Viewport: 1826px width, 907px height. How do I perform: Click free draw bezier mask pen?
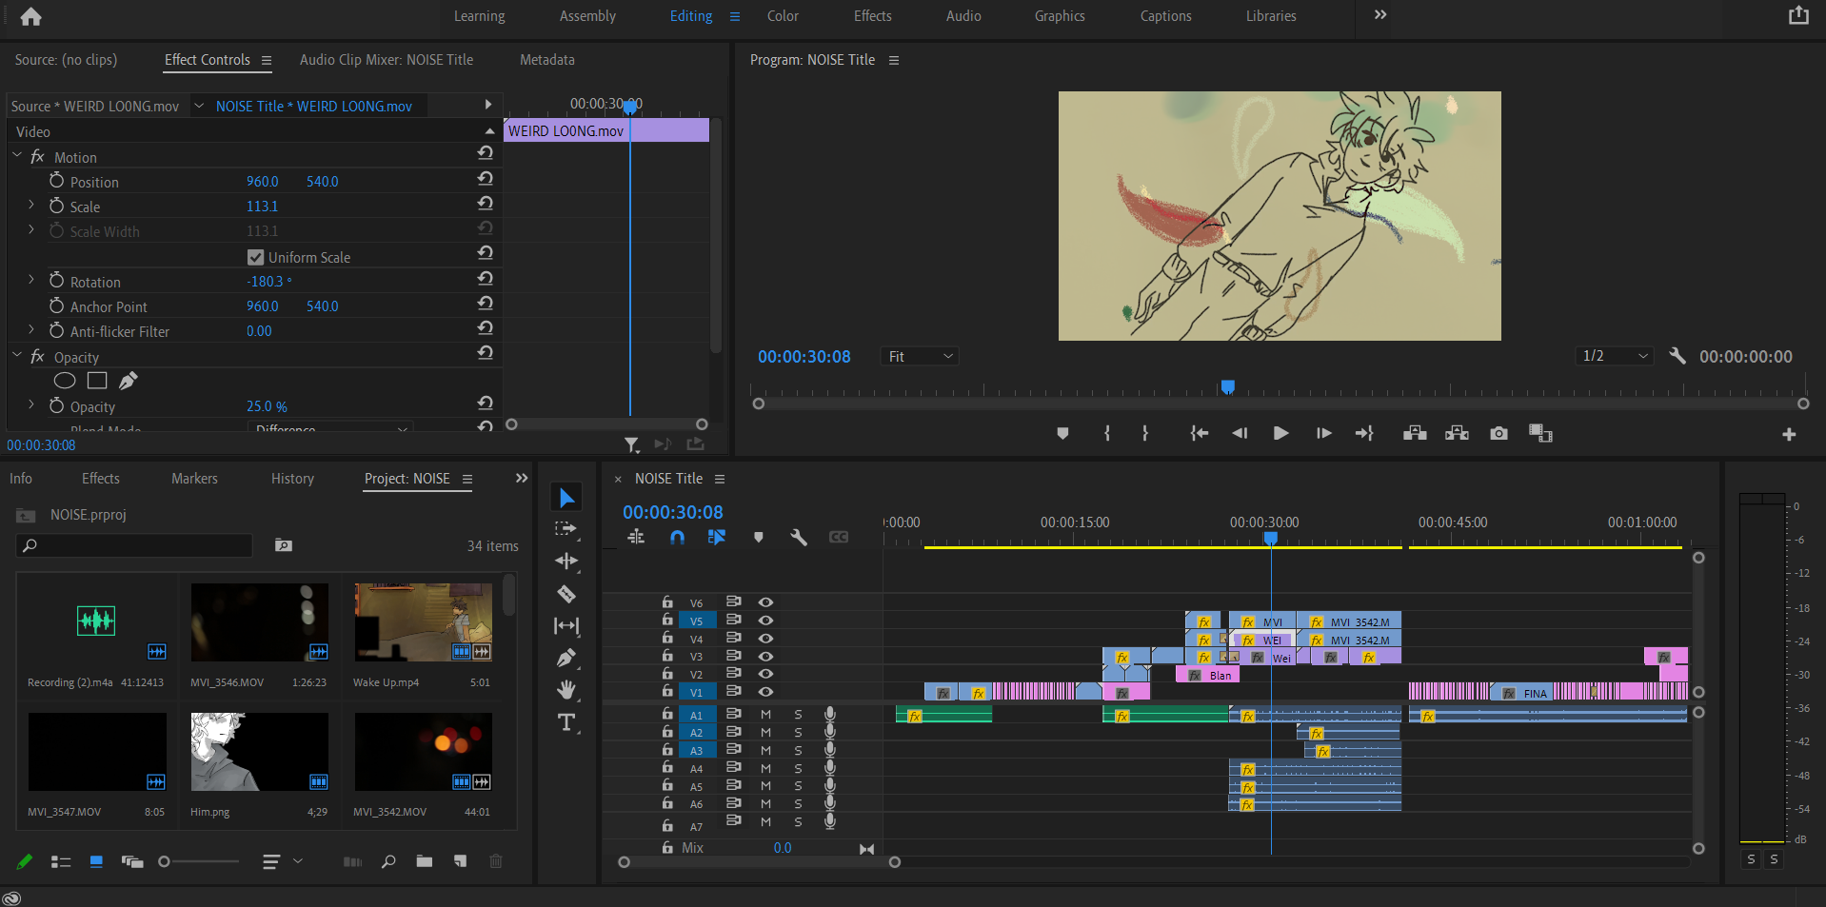click(129, 381)
